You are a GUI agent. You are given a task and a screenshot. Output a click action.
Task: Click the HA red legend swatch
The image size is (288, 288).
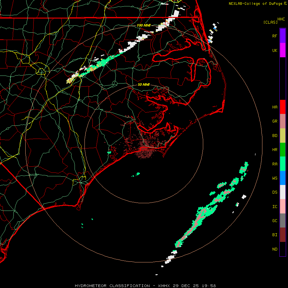283,107
